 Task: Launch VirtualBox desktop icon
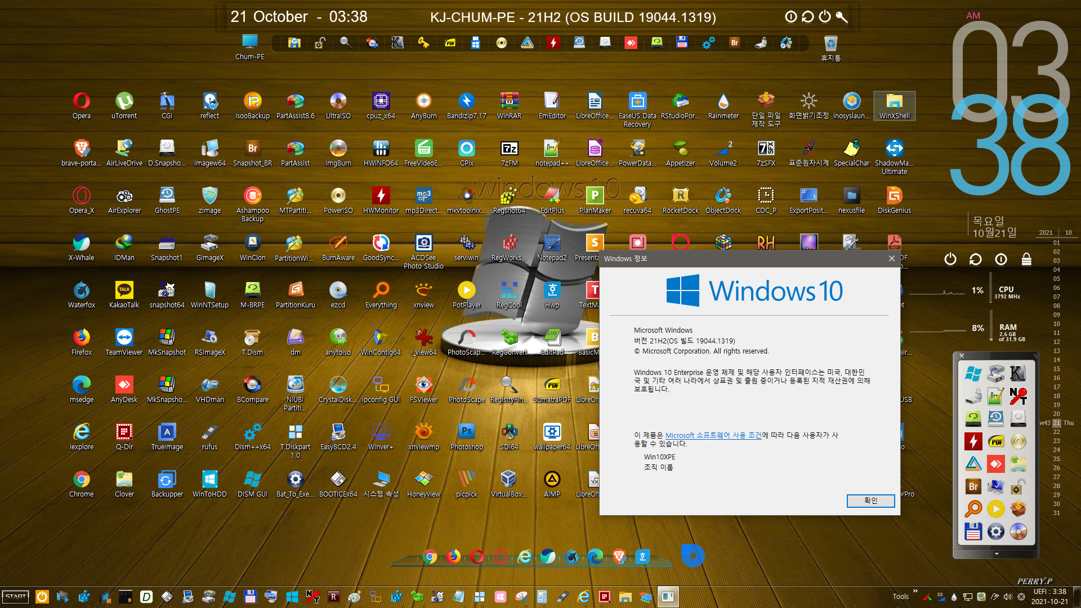point(509,484)
